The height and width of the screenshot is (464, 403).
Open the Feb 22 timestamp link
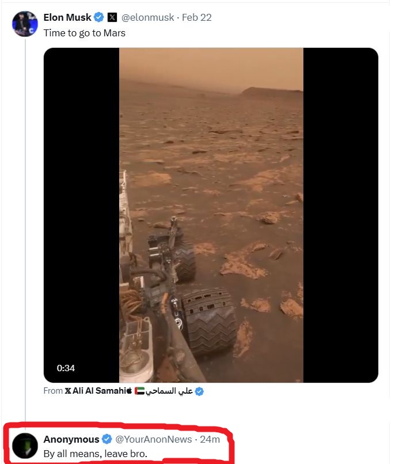[197, 17]
